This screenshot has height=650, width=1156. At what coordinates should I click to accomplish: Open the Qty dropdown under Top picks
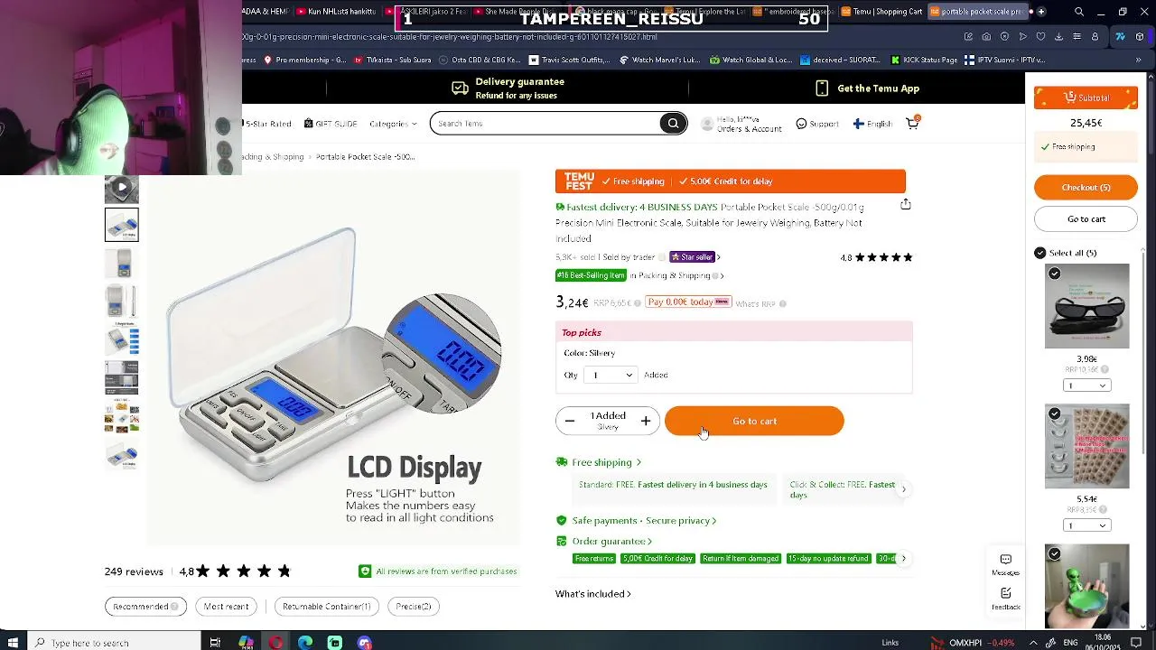(611, 375)
